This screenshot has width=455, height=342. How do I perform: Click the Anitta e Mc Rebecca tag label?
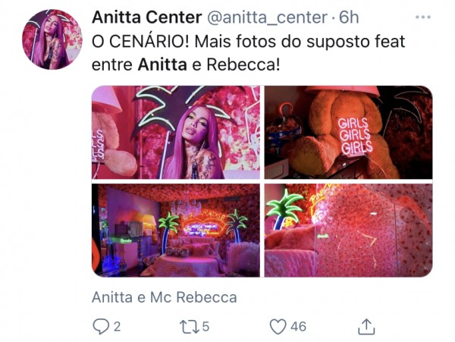point(165,297)
